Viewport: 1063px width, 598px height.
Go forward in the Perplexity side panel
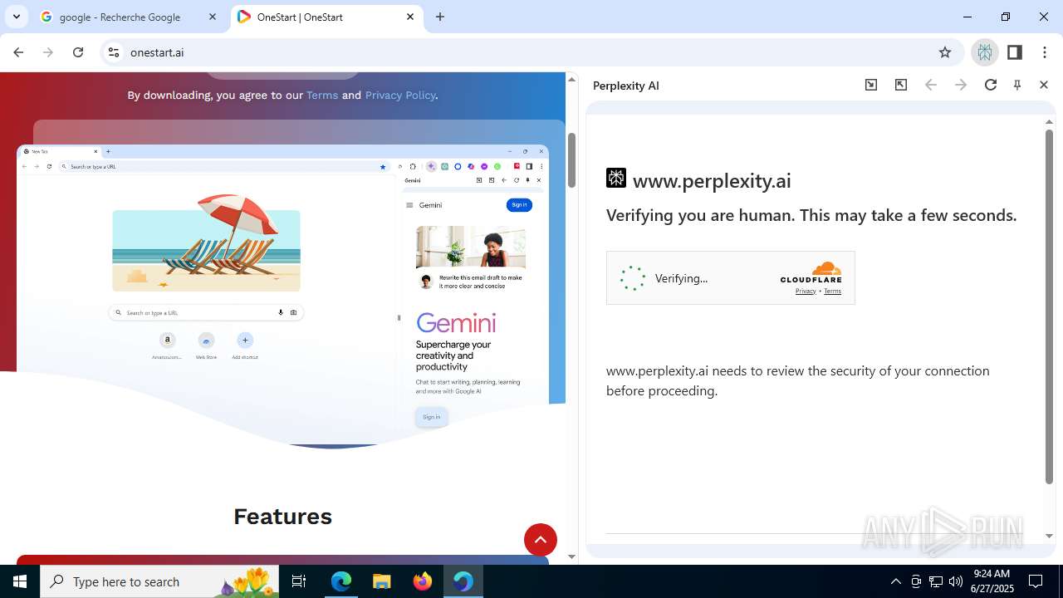coord(961,85)
